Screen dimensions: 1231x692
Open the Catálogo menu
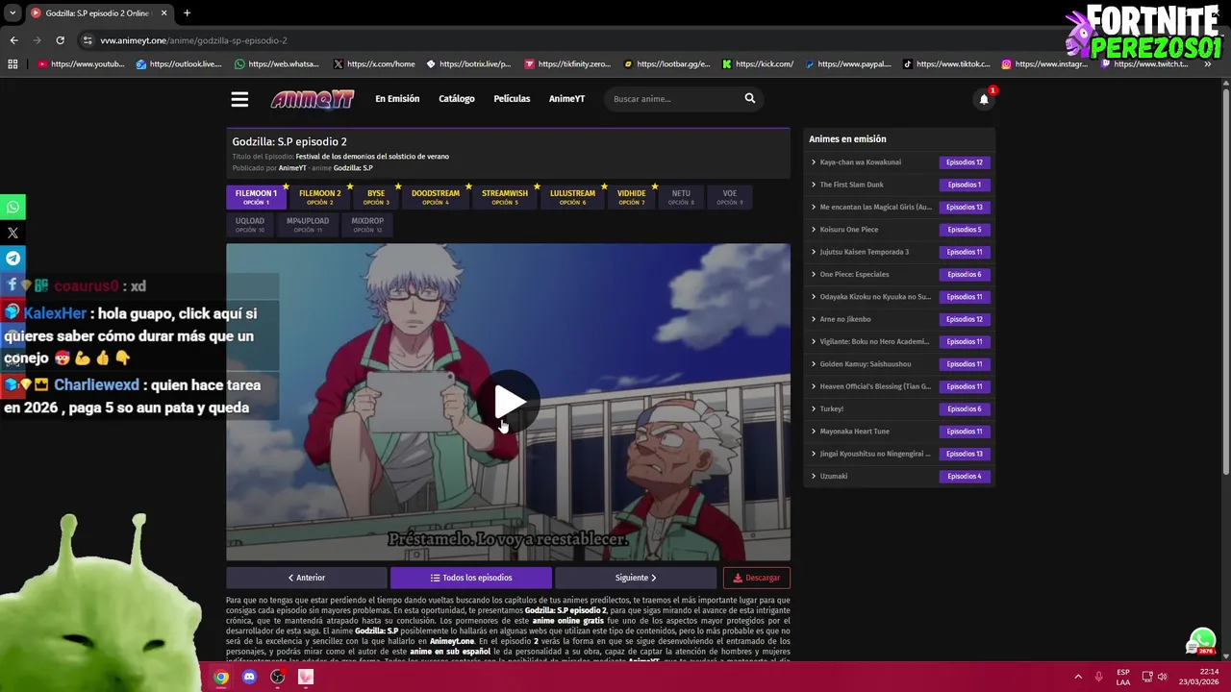coord(457,98)
